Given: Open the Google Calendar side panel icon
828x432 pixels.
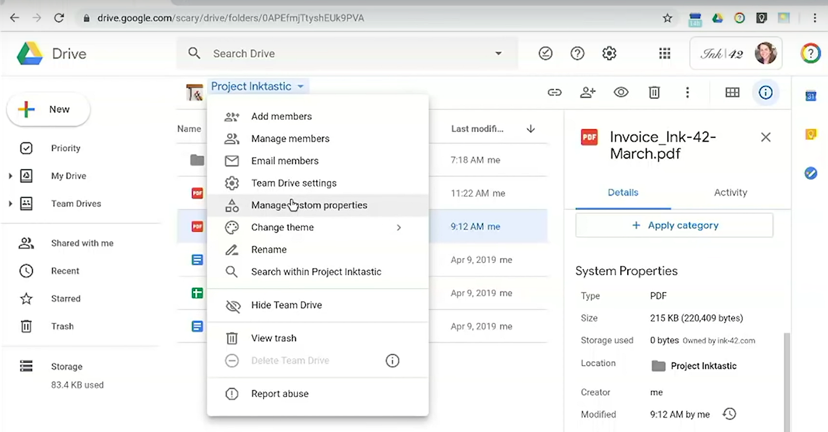Looking at the screenshot, I should click(x=810, y=96).
